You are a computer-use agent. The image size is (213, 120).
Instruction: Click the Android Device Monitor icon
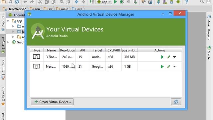(178, 2)
